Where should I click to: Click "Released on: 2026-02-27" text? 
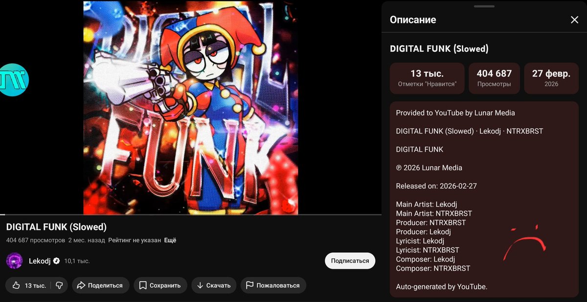[436, 186]
